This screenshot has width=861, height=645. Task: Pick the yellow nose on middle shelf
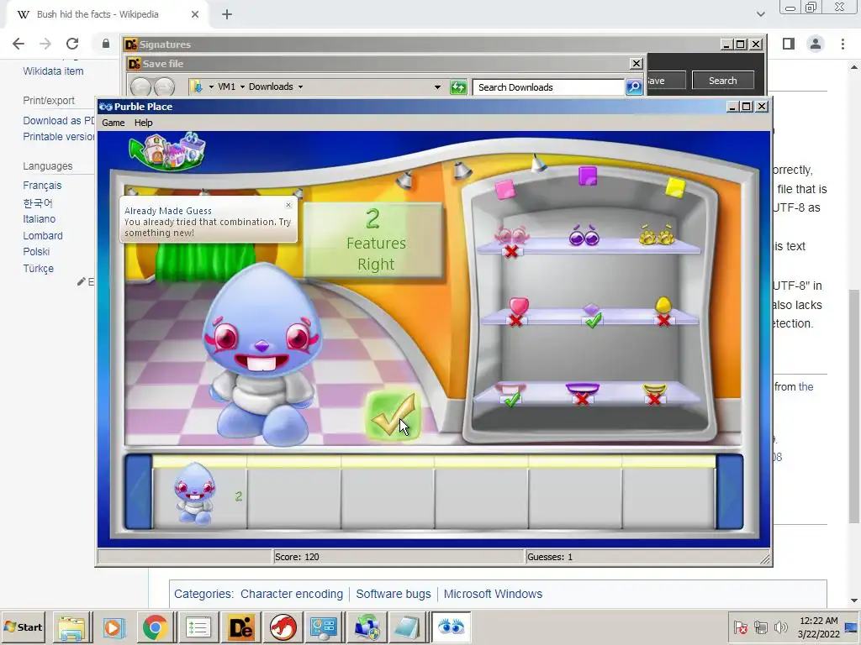(x=663, y=305)
